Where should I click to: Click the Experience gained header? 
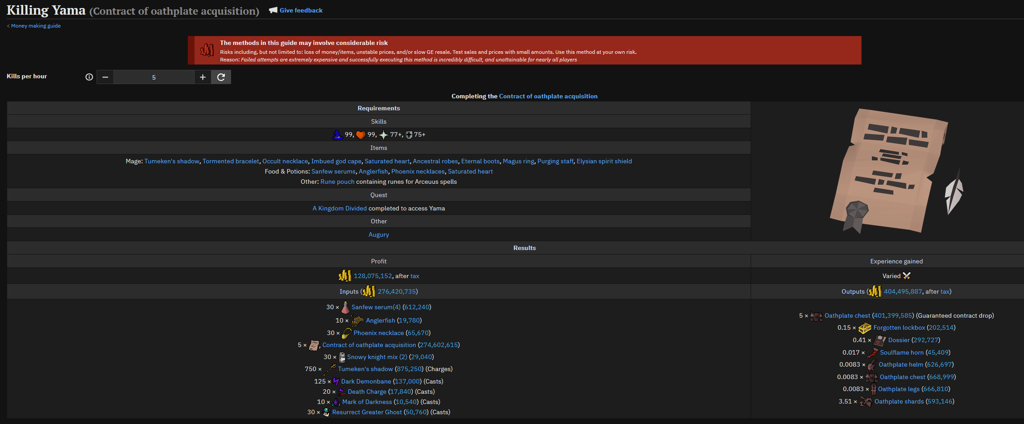pos(897,261)
